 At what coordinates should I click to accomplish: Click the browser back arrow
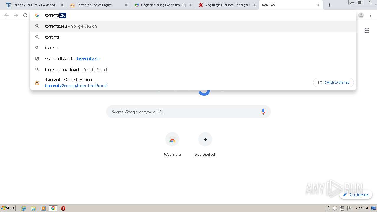tap(6, 15)
